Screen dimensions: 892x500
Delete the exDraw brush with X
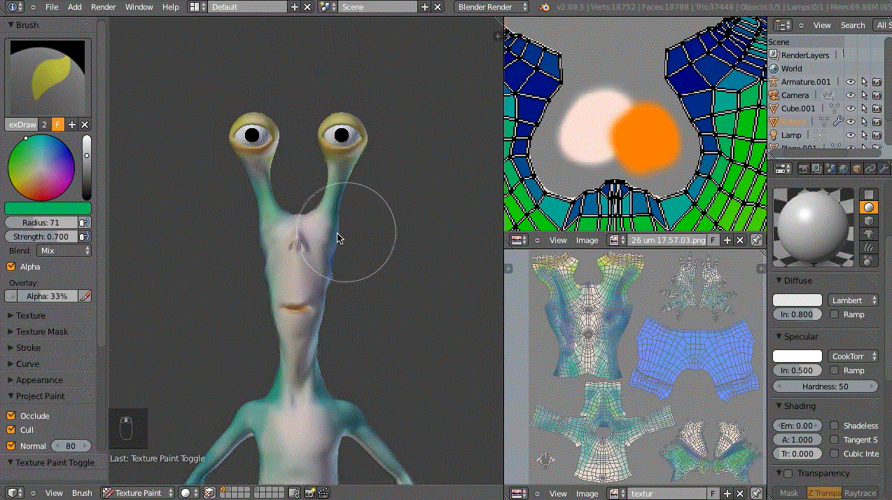coord(85,125)
